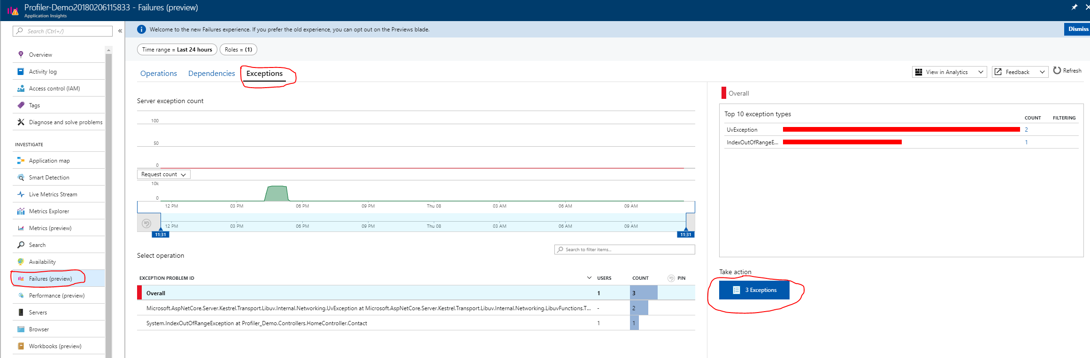This screenshot has width=1090, height=358.
Task: Open Availability globe icon
Action: (x=21, y=261)
